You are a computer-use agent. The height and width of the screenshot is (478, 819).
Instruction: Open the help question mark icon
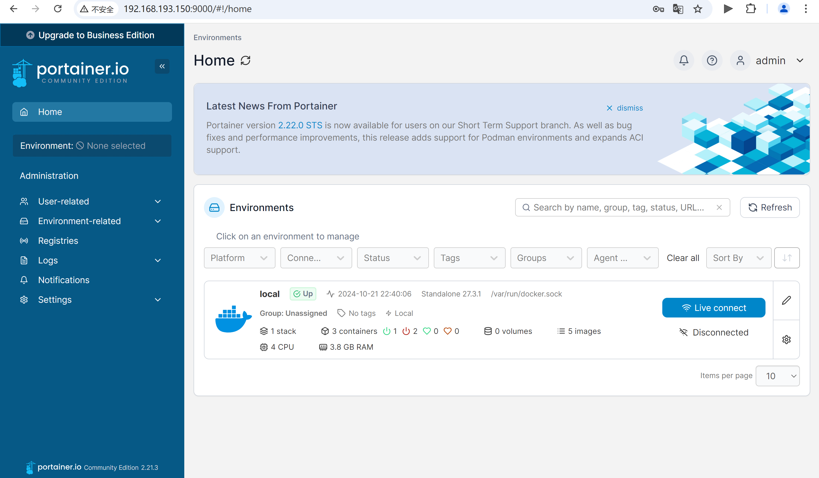click(x=712, y=60)
